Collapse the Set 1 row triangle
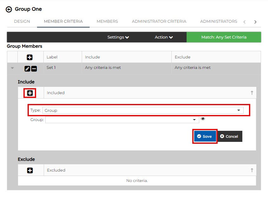 (12, 68)
